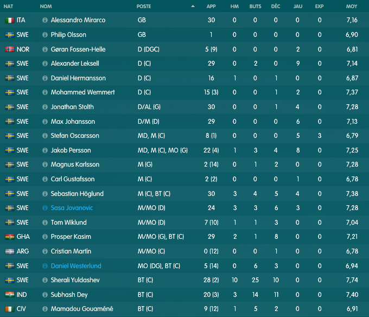Sort by APP column header
The width and height of the screenshot is (369, 317).
[x=211, y=7]
